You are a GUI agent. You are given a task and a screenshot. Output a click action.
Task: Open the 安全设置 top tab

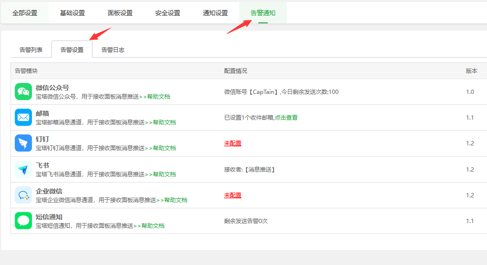pyautogui.click(x=168, y=13)
